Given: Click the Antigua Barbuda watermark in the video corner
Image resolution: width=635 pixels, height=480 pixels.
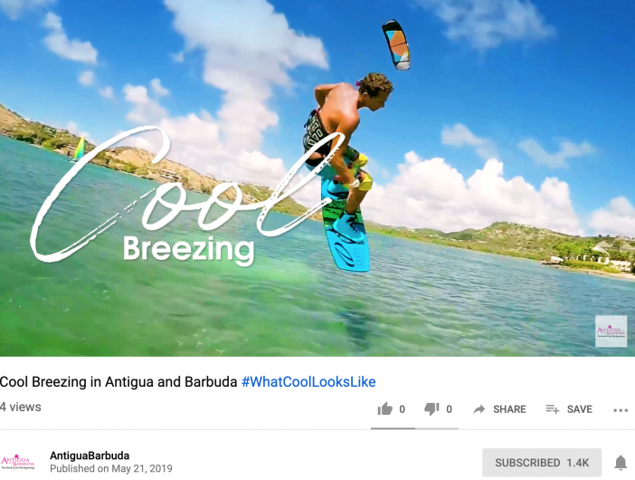Looking at the screenshot, I should click(611, 331).
